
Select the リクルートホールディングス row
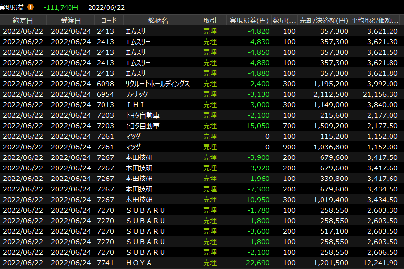click(x=157, y=84)
